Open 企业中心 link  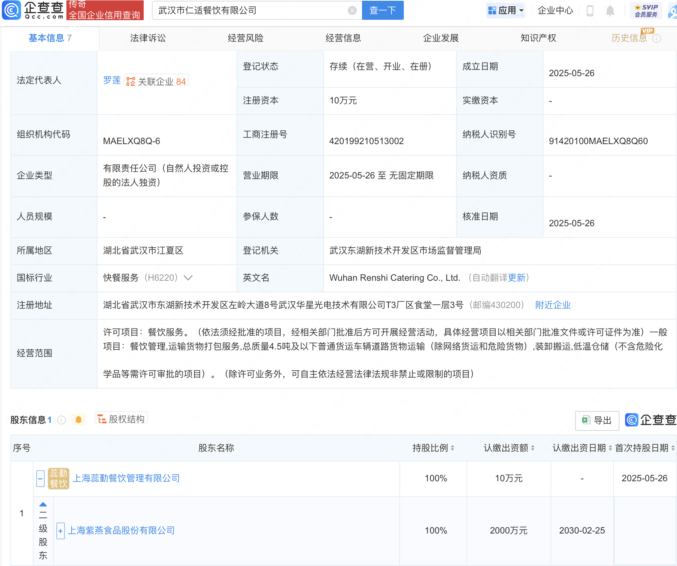pos(555,10)
